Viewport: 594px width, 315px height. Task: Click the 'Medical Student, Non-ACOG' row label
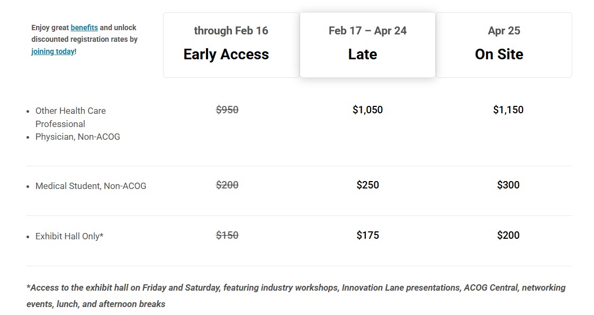click(x=91, y=186)
